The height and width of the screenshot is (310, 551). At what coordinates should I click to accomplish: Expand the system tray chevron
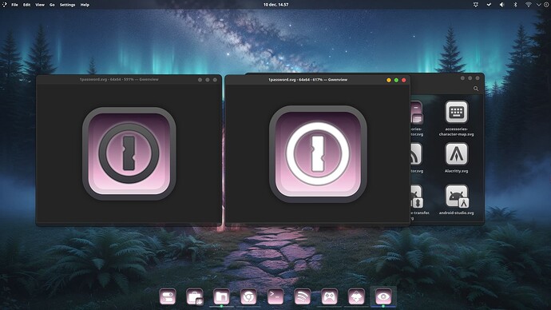(x=538, y=5)
